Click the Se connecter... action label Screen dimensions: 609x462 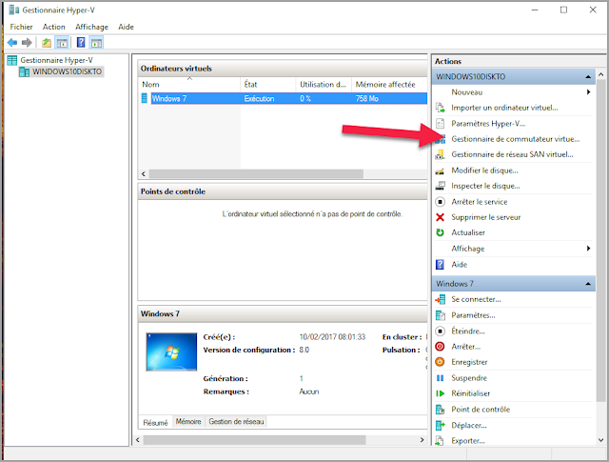476,299
